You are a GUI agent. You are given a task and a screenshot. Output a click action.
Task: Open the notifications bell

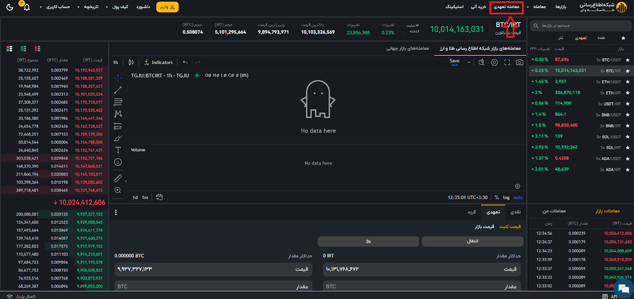pyautogui.click(x=27, y=7)
